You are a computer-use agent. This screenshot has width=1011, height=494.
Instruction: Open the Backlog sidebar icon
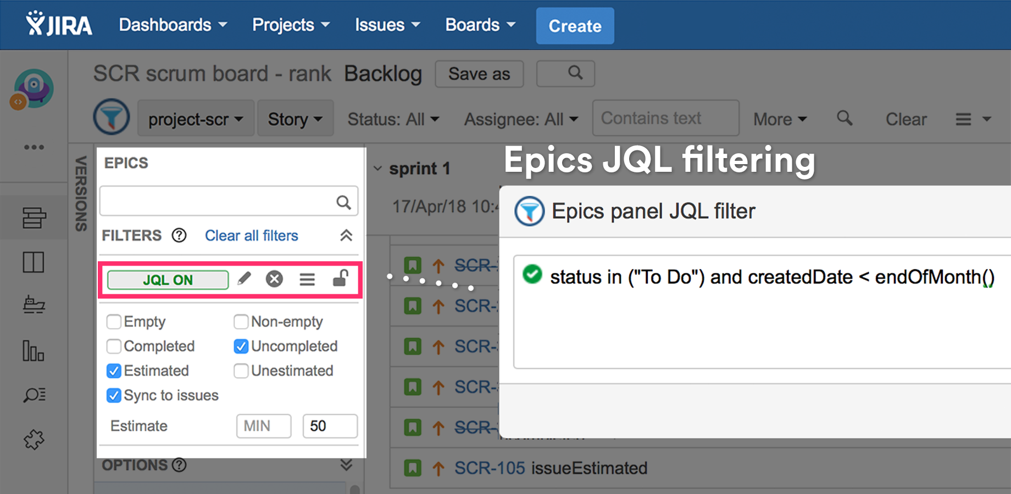(x=34, y=217)
